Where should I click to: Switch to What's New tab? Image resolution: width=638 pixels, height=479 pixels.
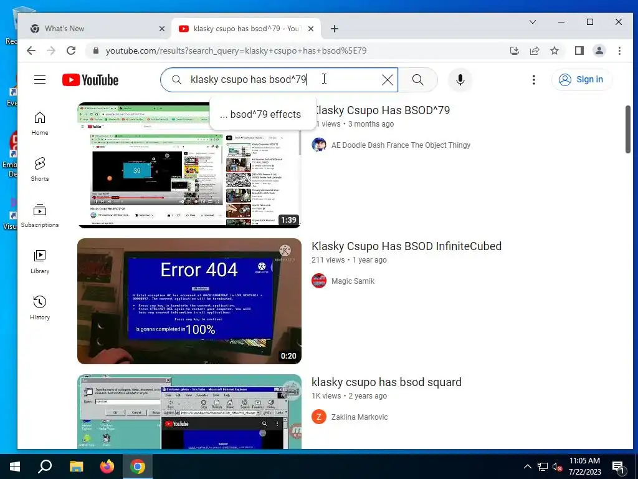[95, 29]
